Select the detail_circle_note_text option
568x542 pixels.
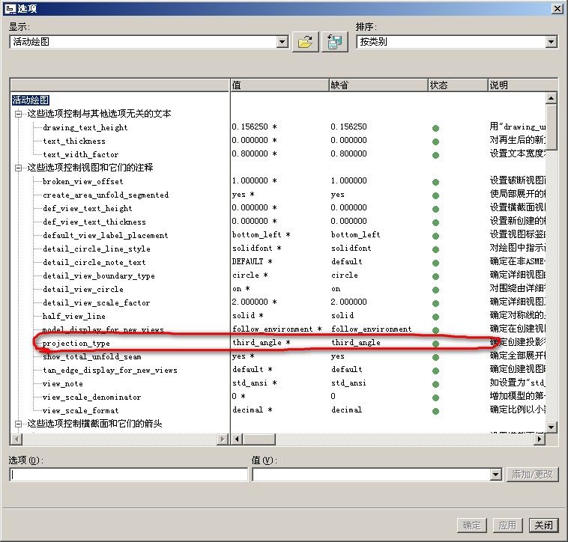94,262
